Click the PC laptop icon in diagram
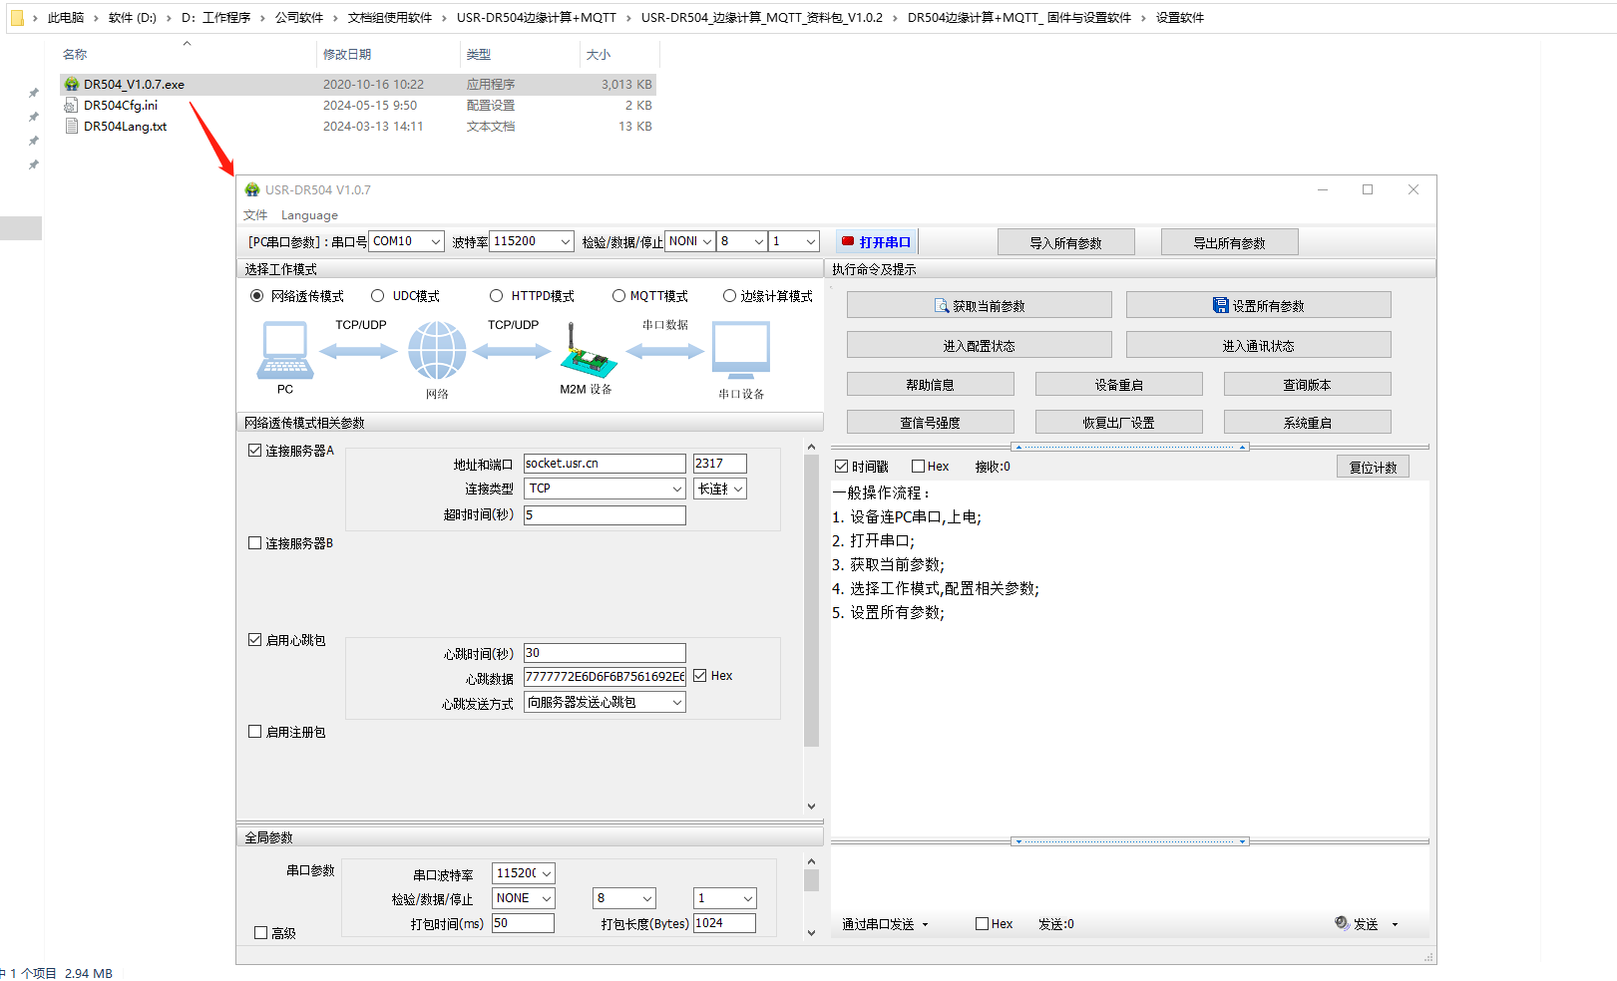The height and width of the screenshot is (981, 1617). [x=285, y=351]
